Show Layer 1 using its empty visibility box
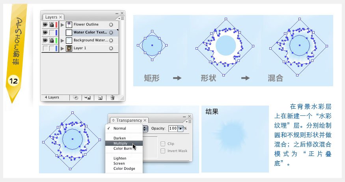The height and width of the screenshot is (182, 345). click(x=45, y=48)
